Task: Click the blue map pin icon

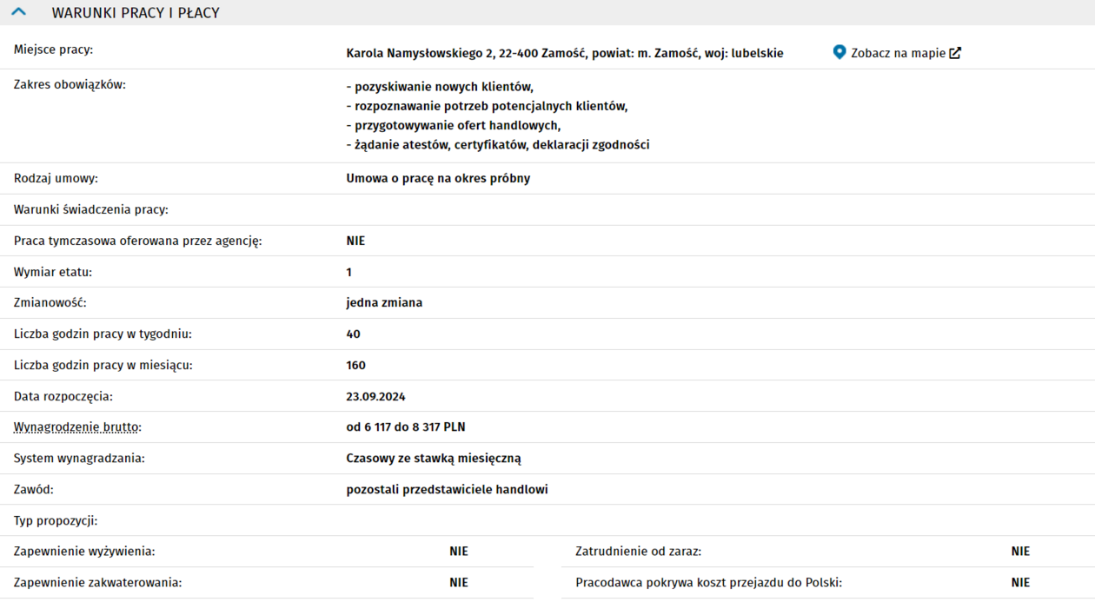Action: tap(839, 52)
